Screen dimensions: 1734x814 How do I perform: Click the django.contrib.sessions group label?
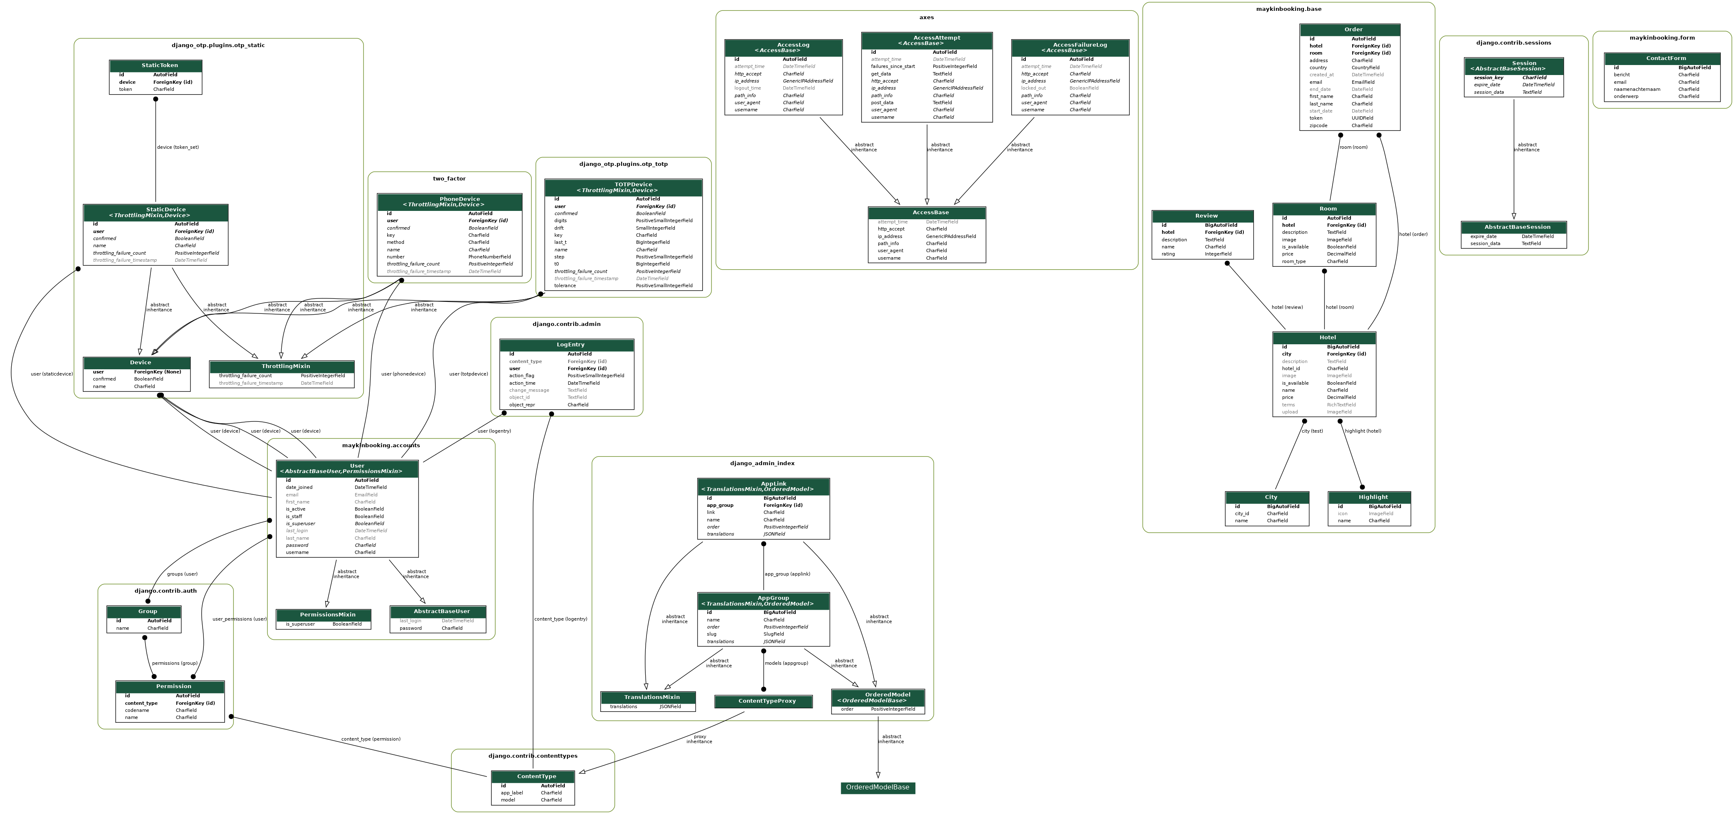point(1513,43)
